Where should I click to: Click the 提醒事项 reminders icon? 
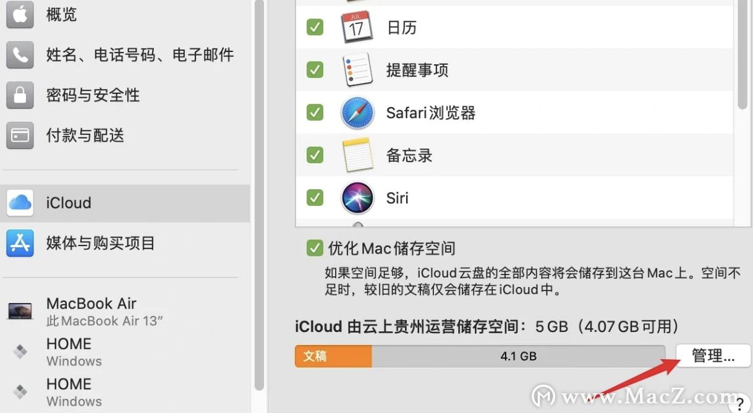(x=357, y=69)
